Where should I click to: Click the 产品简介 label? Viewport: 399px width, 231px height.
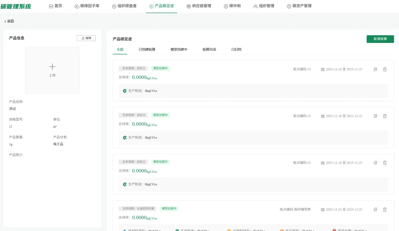coord(16,155)
